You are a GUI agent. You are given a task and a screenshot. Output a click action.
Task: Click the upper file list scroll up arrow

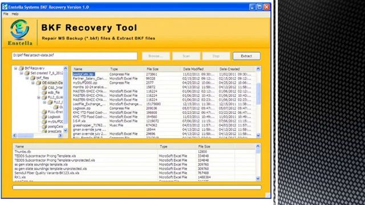coord(258,69)
